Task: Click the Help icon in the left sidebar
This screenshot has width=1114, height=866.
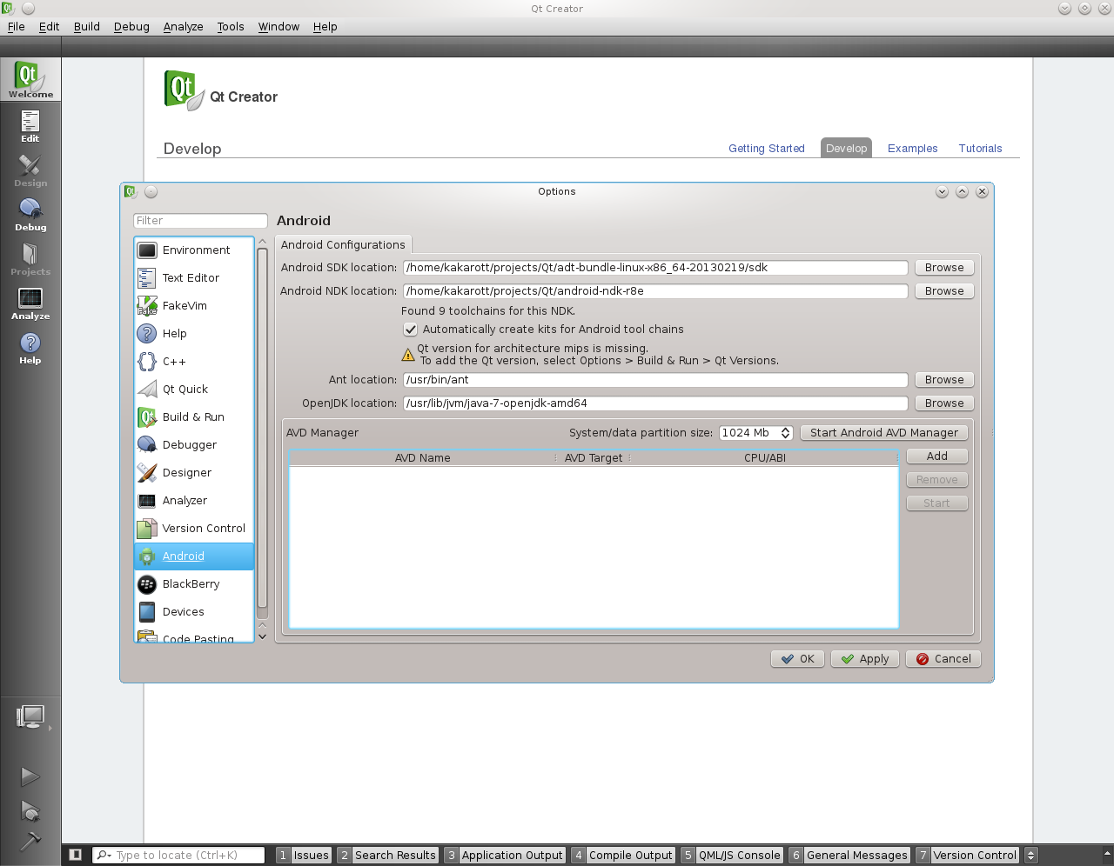Action: 30,346
